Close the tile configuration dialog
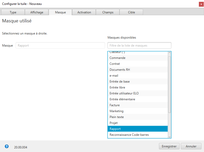The image size is (204, 152). point(201,4)
